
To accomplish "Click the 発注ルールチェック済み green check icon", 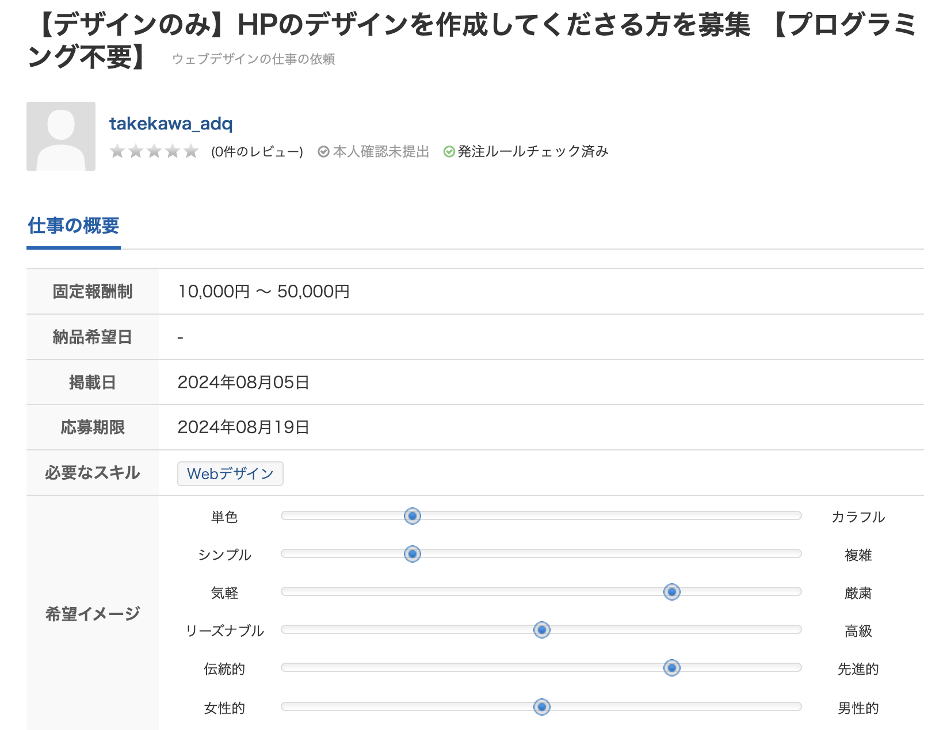I will 449,151.
